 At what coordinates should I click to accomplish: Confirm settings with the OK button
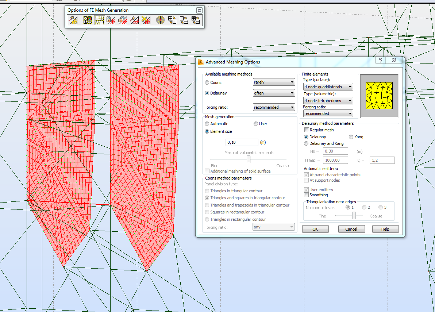tap(315, 229)
